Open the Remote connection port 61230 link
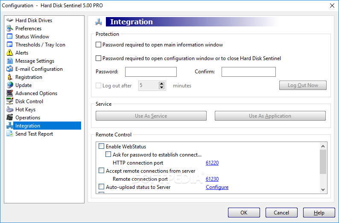The height and width of the screenshot is (223, 339). [x=212, y=179]
